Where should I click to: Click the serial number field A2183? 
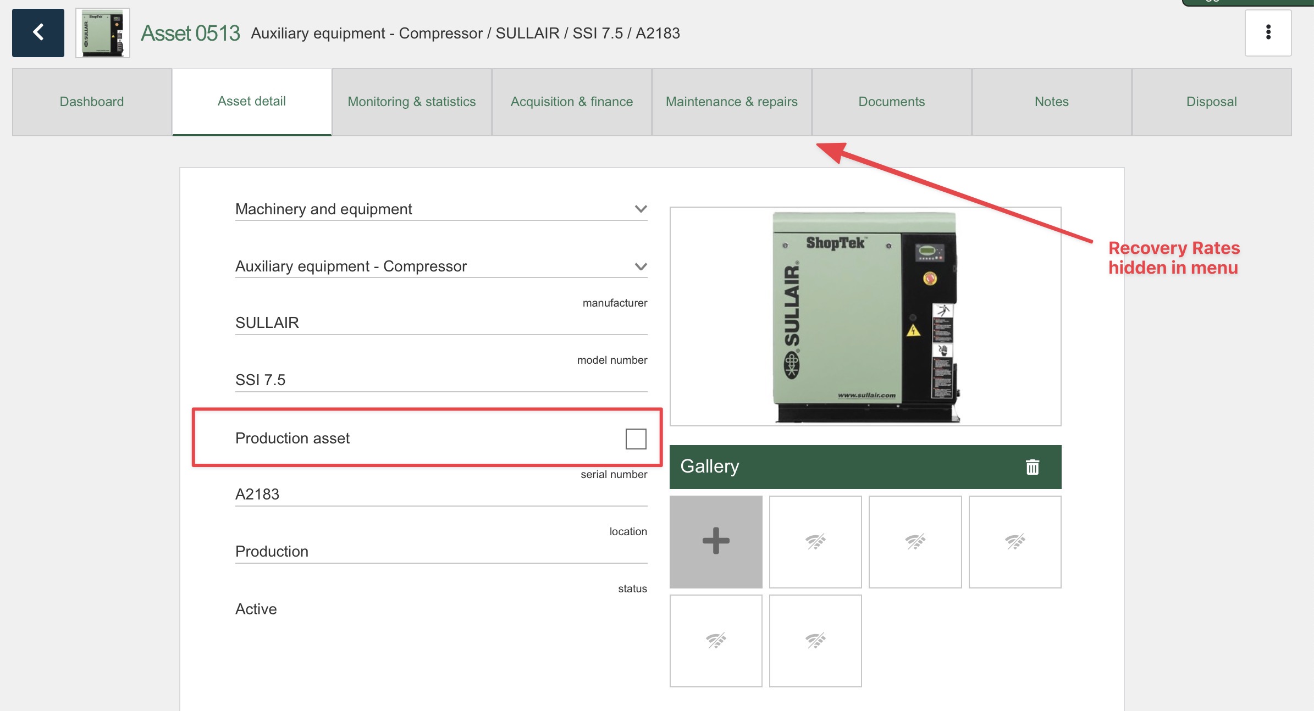[440, 494]
